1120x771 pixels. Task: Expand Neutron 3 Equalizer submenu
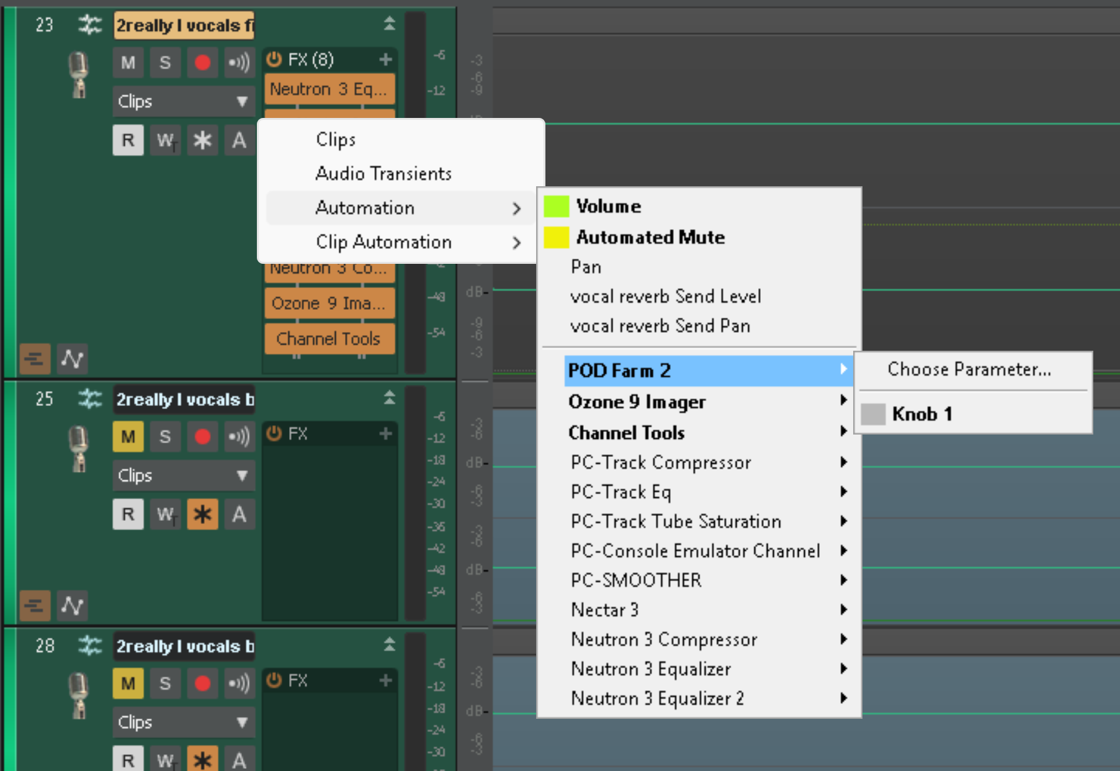[x=709, y=669]
